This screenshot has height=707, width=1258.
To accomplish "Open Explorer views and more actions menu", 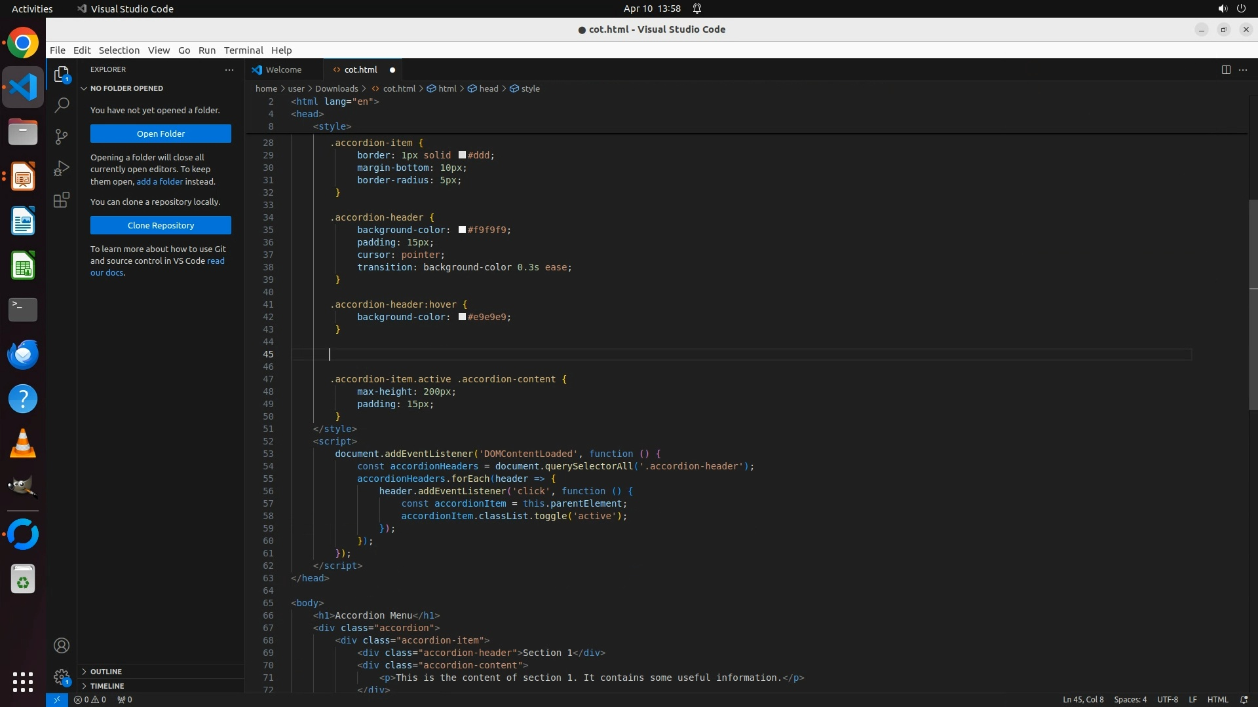I will pyautogui.click(x=229, y=69).
